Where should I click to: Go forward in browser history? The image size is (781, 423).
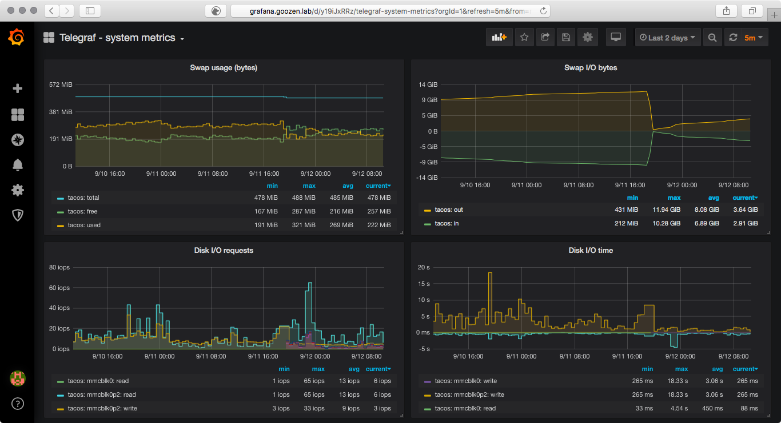point(67,10)
